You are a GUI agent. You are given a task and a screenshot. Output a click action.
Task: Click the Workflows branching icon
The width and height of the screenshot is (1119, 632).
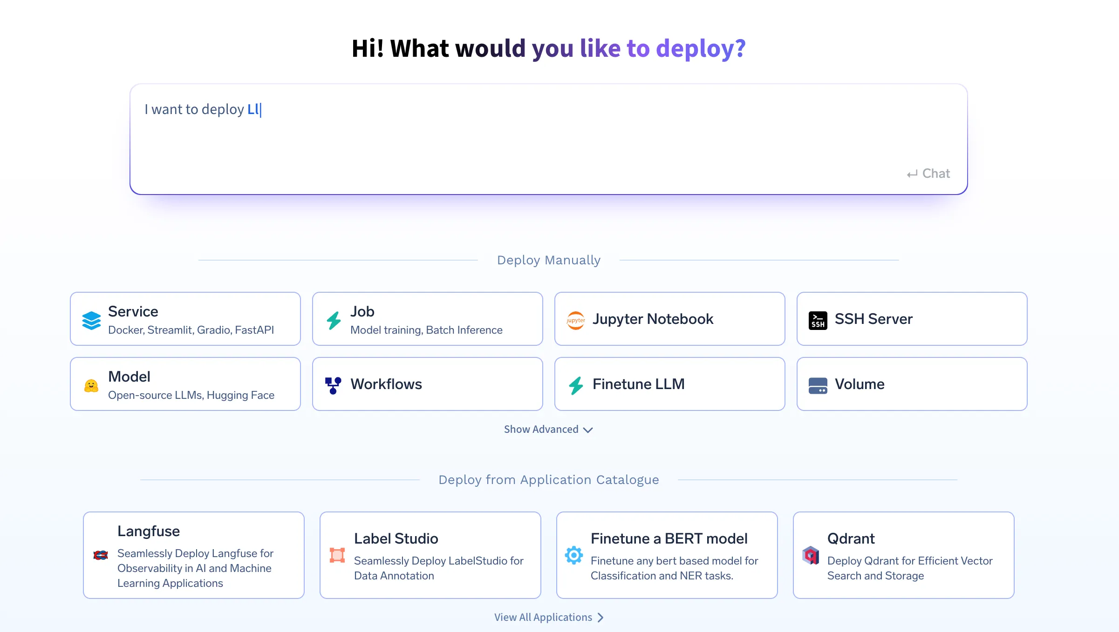333,385
